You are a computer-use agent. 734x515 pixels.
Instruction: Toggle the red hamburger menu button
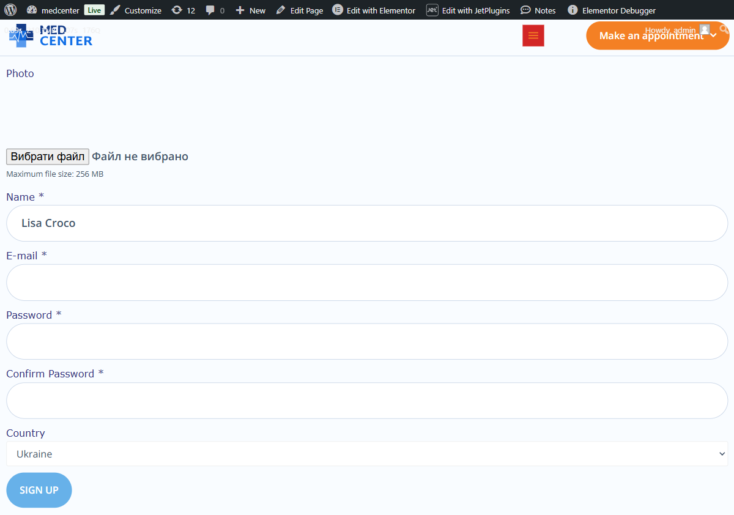click(533, 35)
